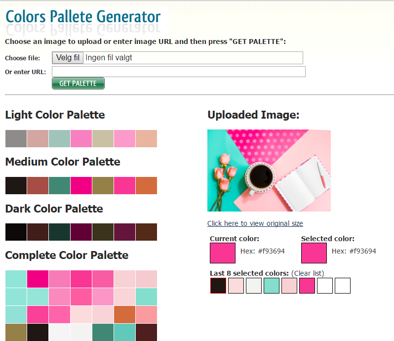This screenshot has height=341, width=394.
Task: Select the beige swatch in Light Color Palette
Action: pos(103,138)
